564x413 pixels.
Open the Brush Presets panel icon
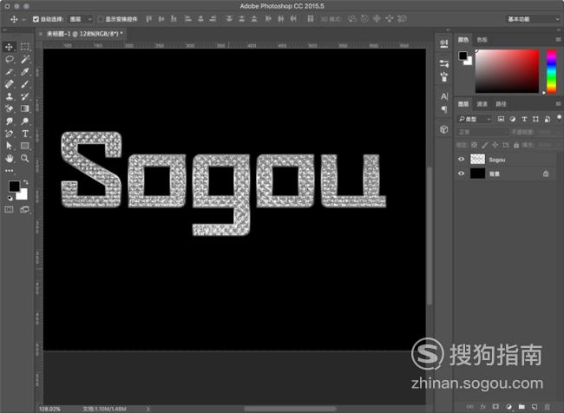[x=444, y=63]
